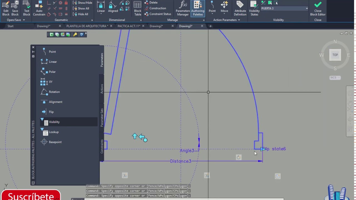Apply the Parallel geometric constraint
The image size is (356, 200).
pos(49,8)
